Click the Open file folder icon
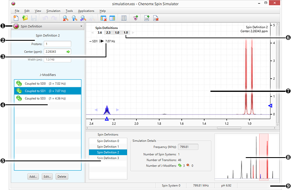Image resolution: width=291 pixels, height=190 pixels. (x=25, y=18)
